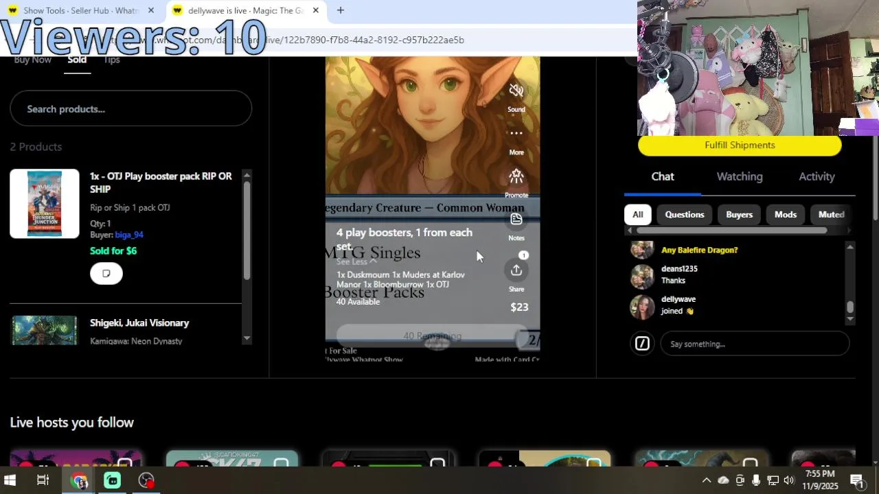Switch to Show Tools Seller Hub browser tab
The height and width of the screenshot is (494, 879).
(81, 10)
